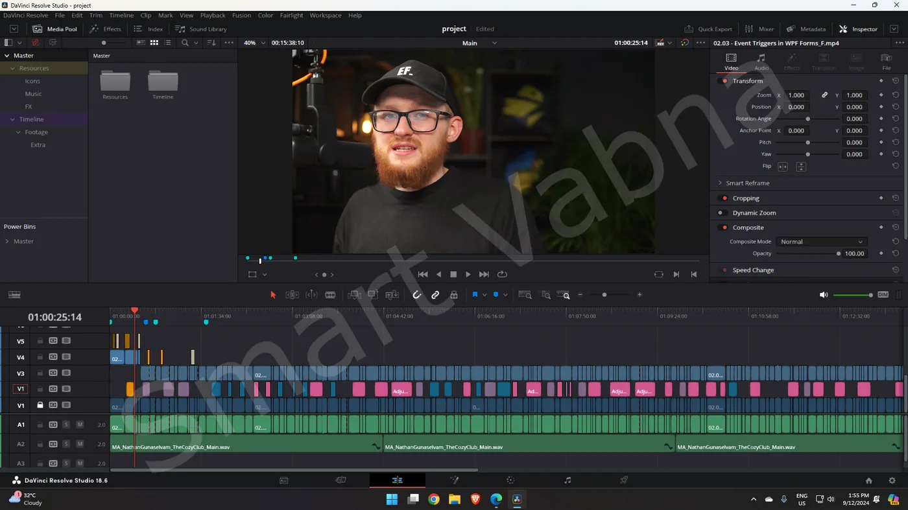
Task: Expand the Smart Reframe section
Action: pyautogui.click(x=720, y=183)
